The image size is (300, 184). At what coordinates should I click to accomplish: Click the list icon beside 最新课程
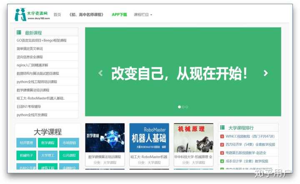tap(19, 32)
